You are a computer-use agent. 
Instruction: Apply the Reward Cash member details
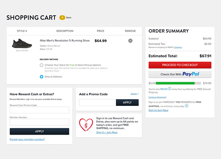tap(39, 131)
